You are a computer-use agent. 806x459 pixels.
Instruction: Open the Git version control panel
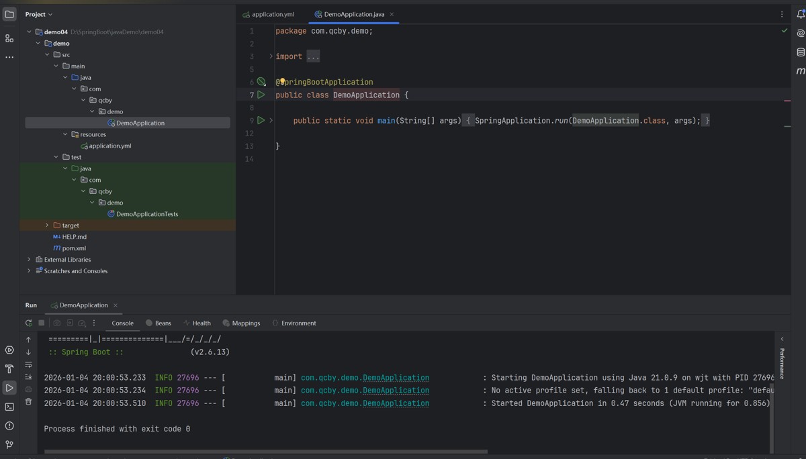(9, 444)
